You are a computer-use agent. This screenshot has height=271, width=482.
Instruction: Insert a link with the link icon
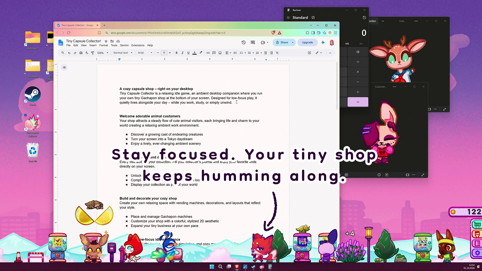pyautogui.click(x=208, y=53)
